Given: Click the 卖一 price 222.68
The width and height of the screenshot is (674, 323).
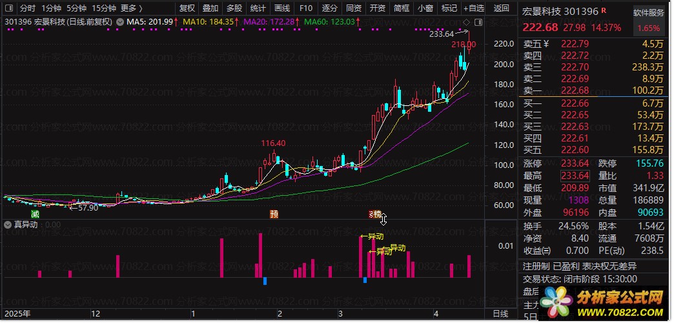Looking at the screenshot, I should pyautogui.click(x=574, y=90).
